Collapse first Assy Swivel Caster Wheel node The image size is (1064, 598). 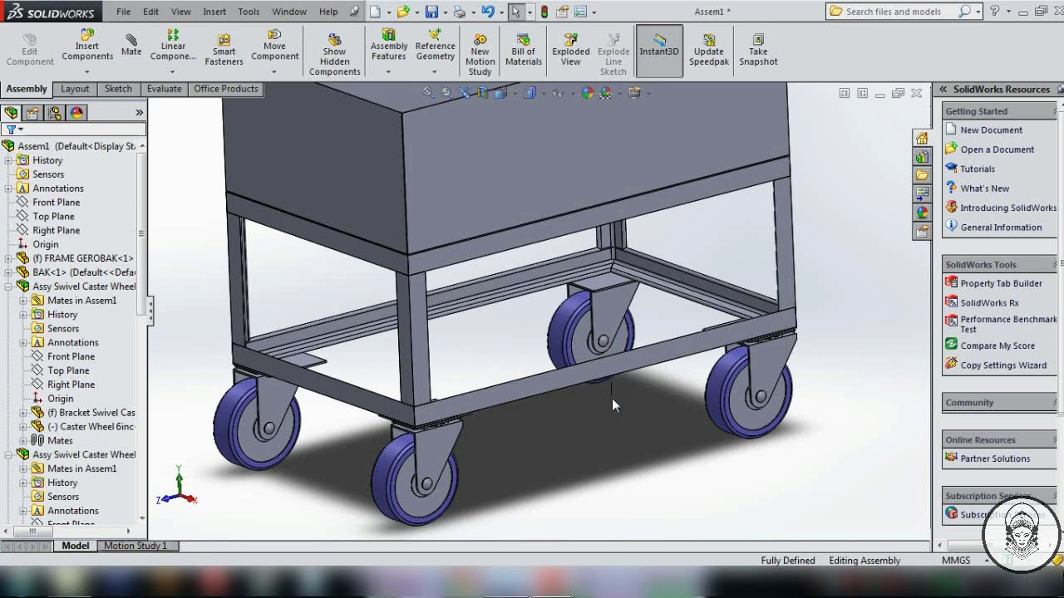pos(8,287)
